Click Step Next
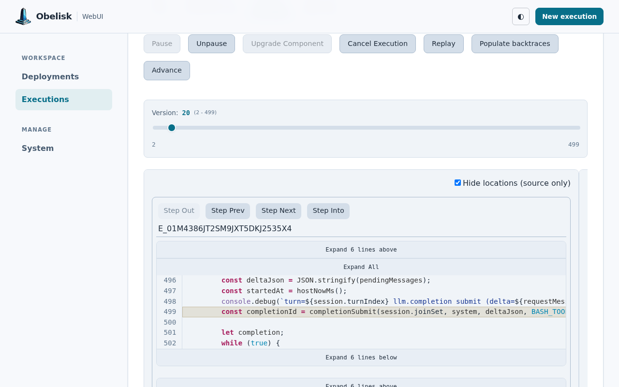The height and width of the screenshot is (387, 619). pyautogui.click(x=279, y=211)
